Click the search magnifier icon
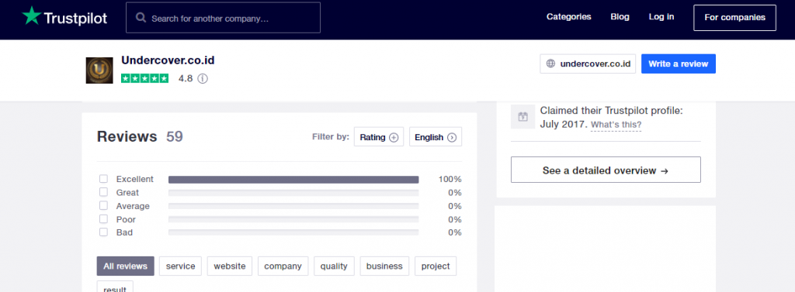Viewport: 795px width, 292px height. click(x=141, y=18)
